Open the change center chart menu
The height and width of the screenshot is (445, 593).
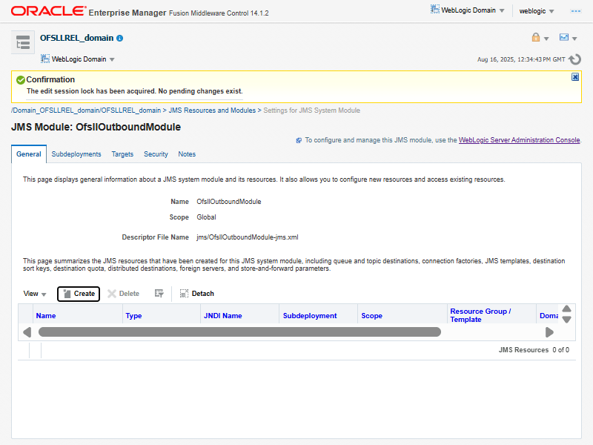(568, 38)
